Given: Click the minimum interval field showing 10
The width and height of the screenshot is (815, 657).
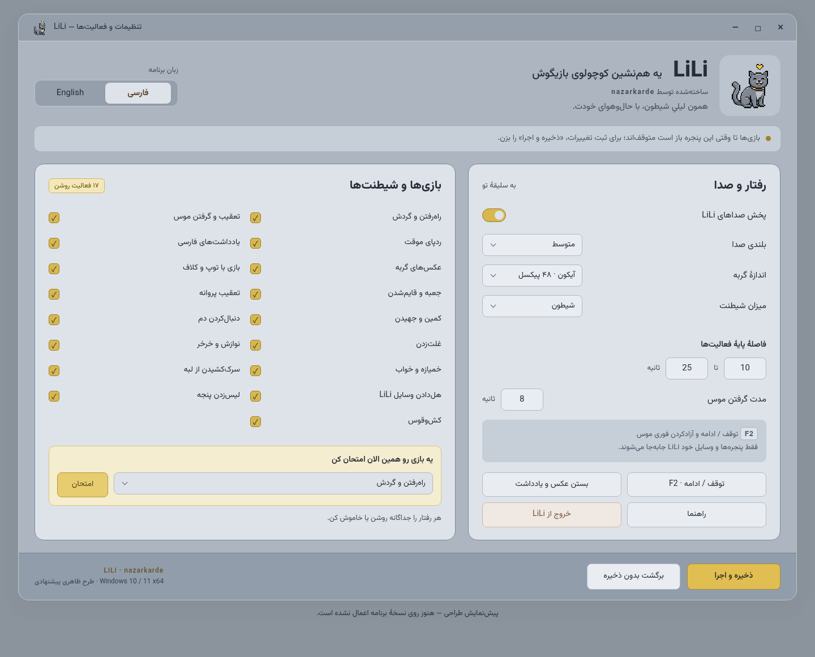Looking at the screenshot, I should click(x=745, y=368).
